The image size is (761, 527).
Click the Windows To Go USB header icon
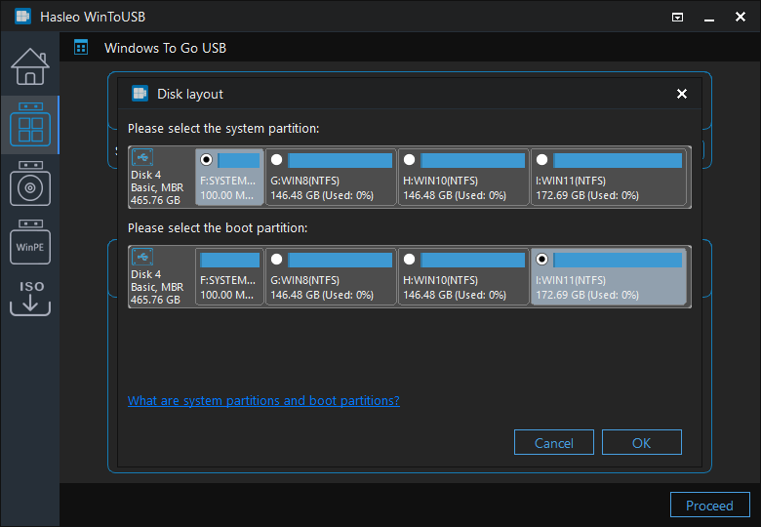[81, 48]
